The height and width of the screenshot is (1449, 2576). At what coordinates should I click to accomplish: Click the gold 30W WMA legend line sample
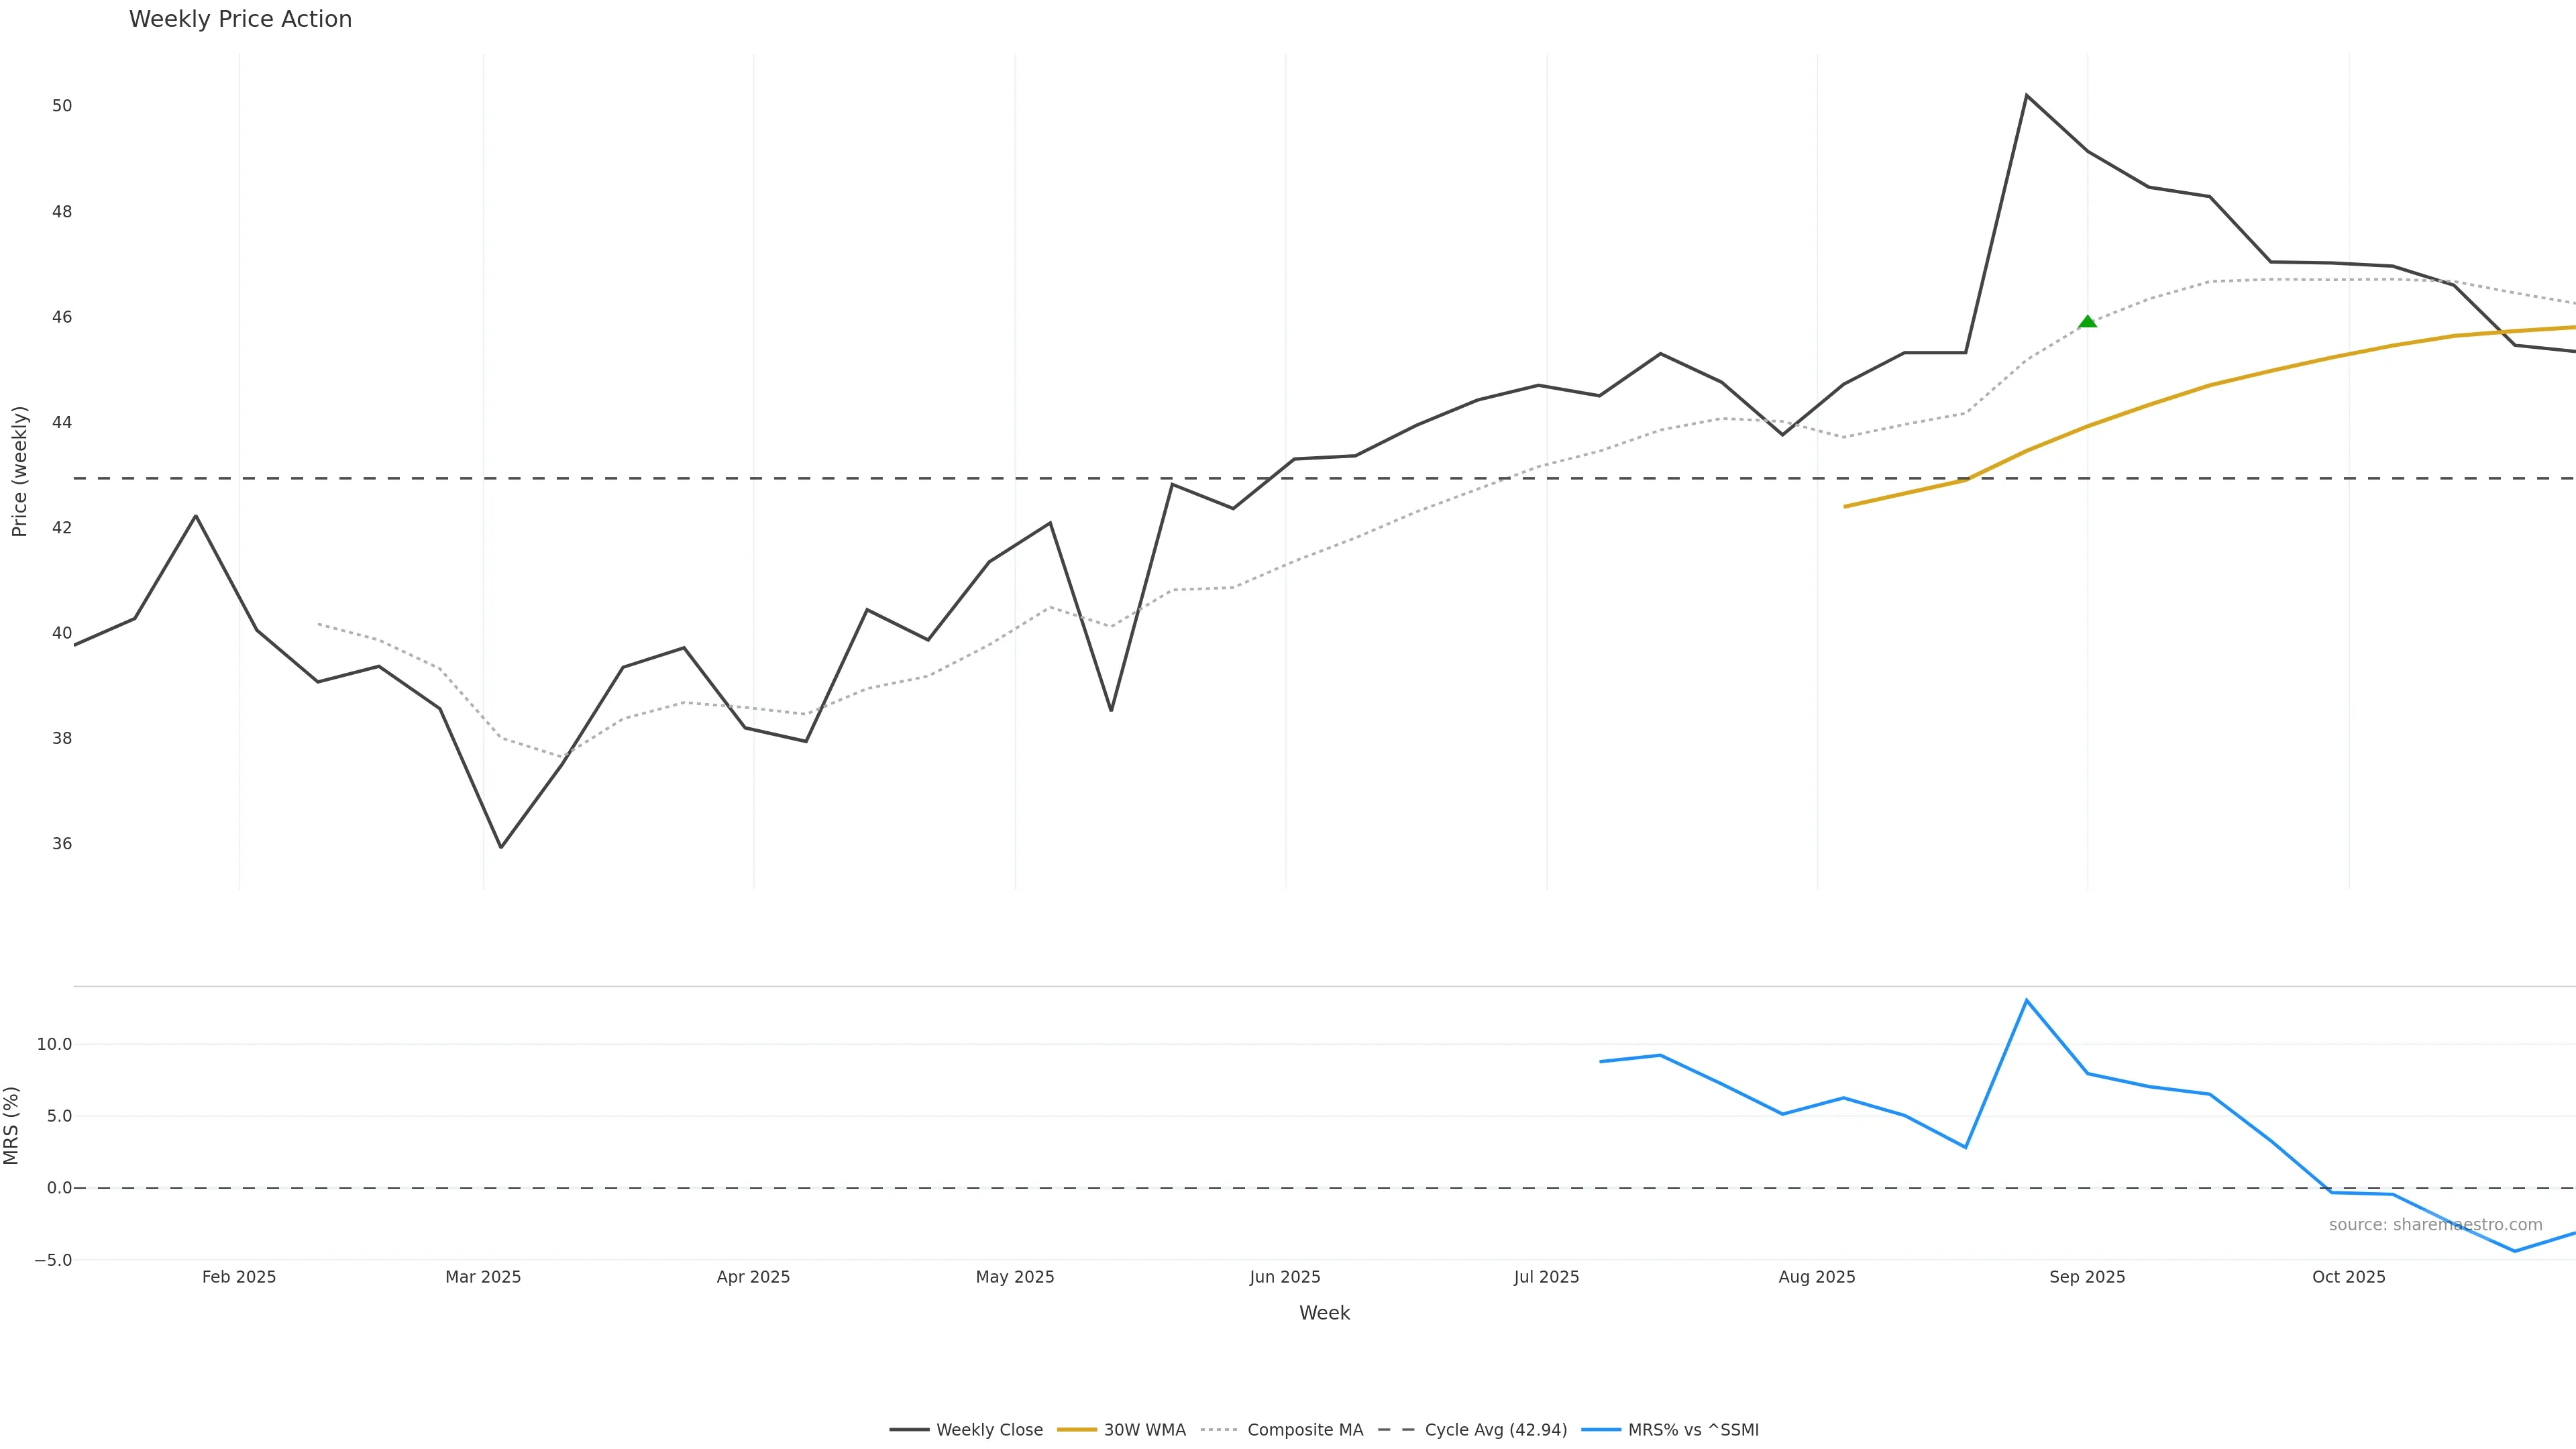(1076, 1430)
